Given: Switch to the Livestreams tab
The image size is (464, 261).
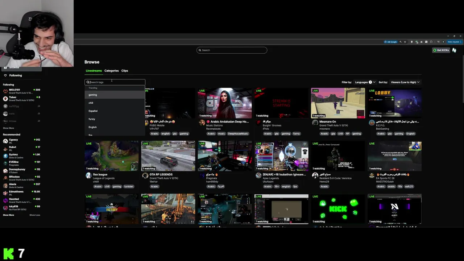Looking at the screenshot, I should pos(94,71).
